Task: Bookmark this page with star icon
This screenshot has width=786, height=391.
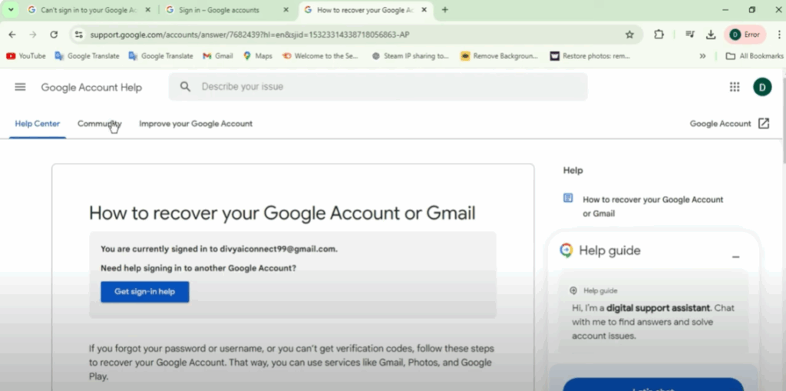Action: point(629,35)
